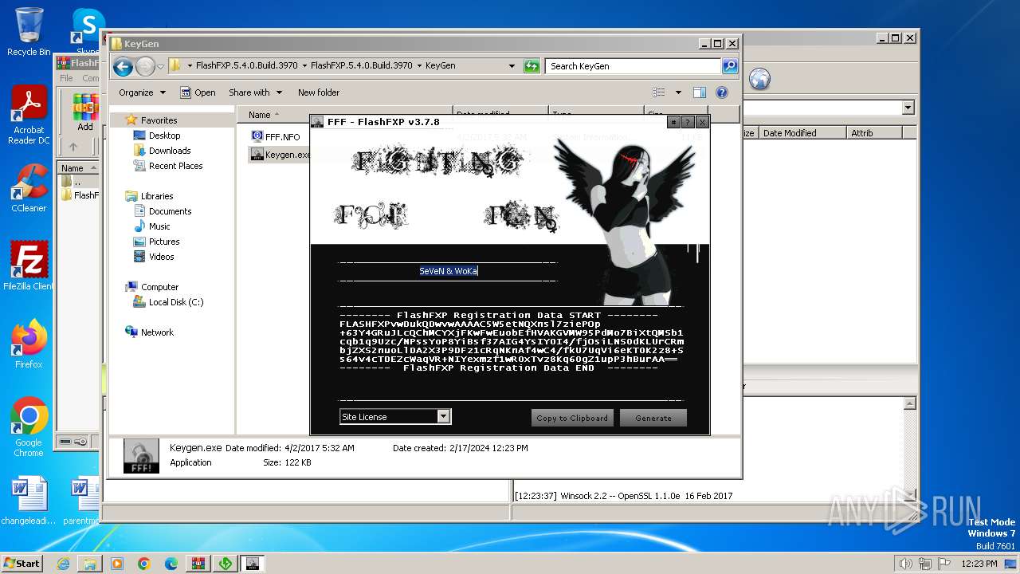Image resolution: width=1020 pixels, height=574 pixels.
Task: Click the WinRAR Add toolbar icon
Action: pos(84,112)
